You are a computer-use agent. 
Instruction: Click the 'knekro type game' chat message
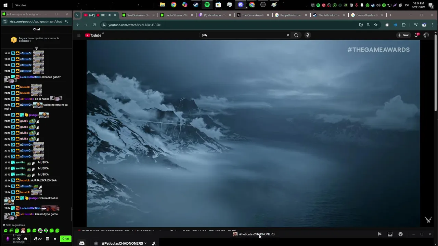46,214
